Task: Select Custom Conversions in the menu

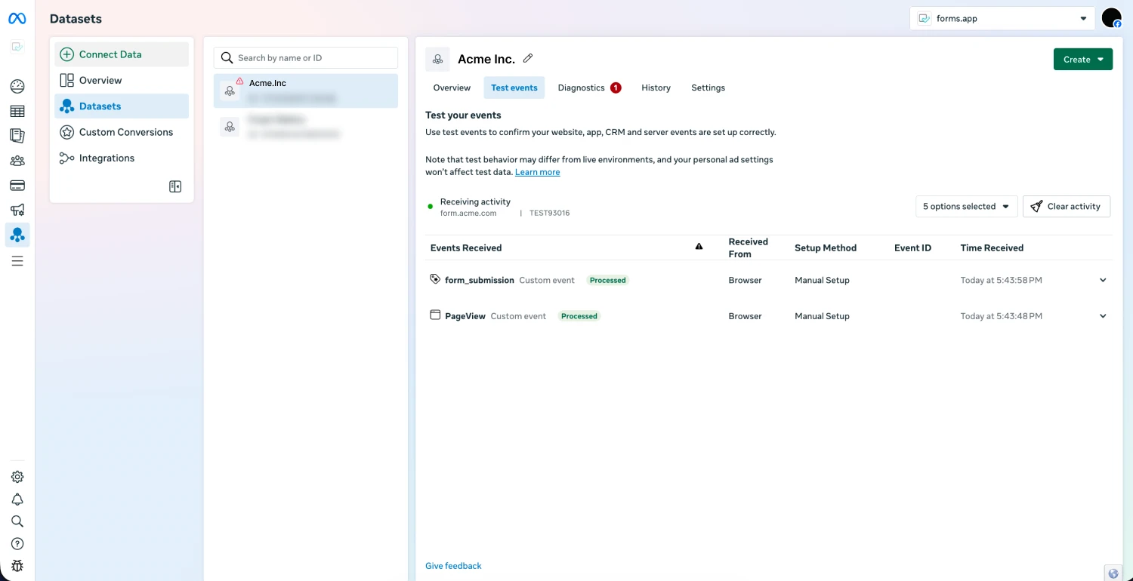Action: tap(125, 132)
